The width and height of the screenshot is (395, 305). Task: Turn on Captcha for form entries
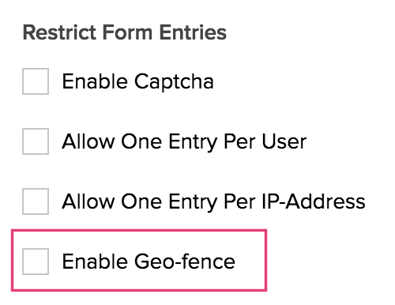(x=36, y=81)
